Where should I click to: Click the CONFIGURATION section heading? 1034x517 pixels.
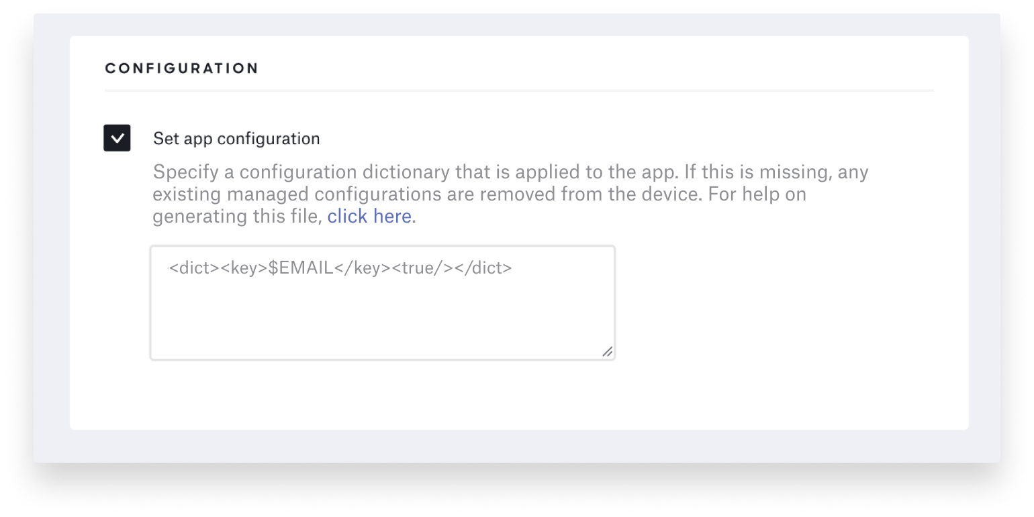click(x=181, y=68)
